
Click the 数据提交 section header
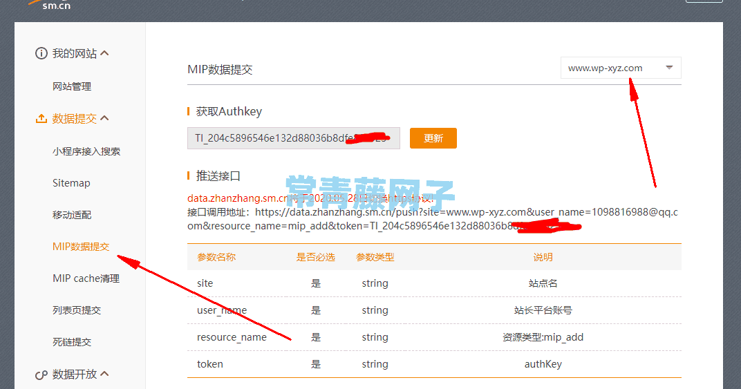(x=74, y=118)
